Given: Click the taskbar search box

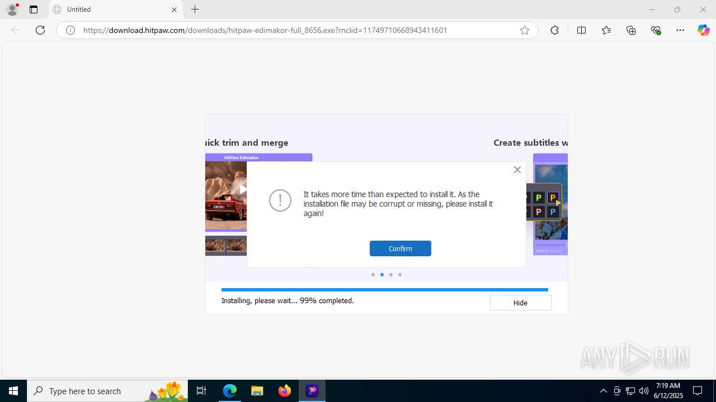Looking at the screenshot, I should click(x=107, y=391).
